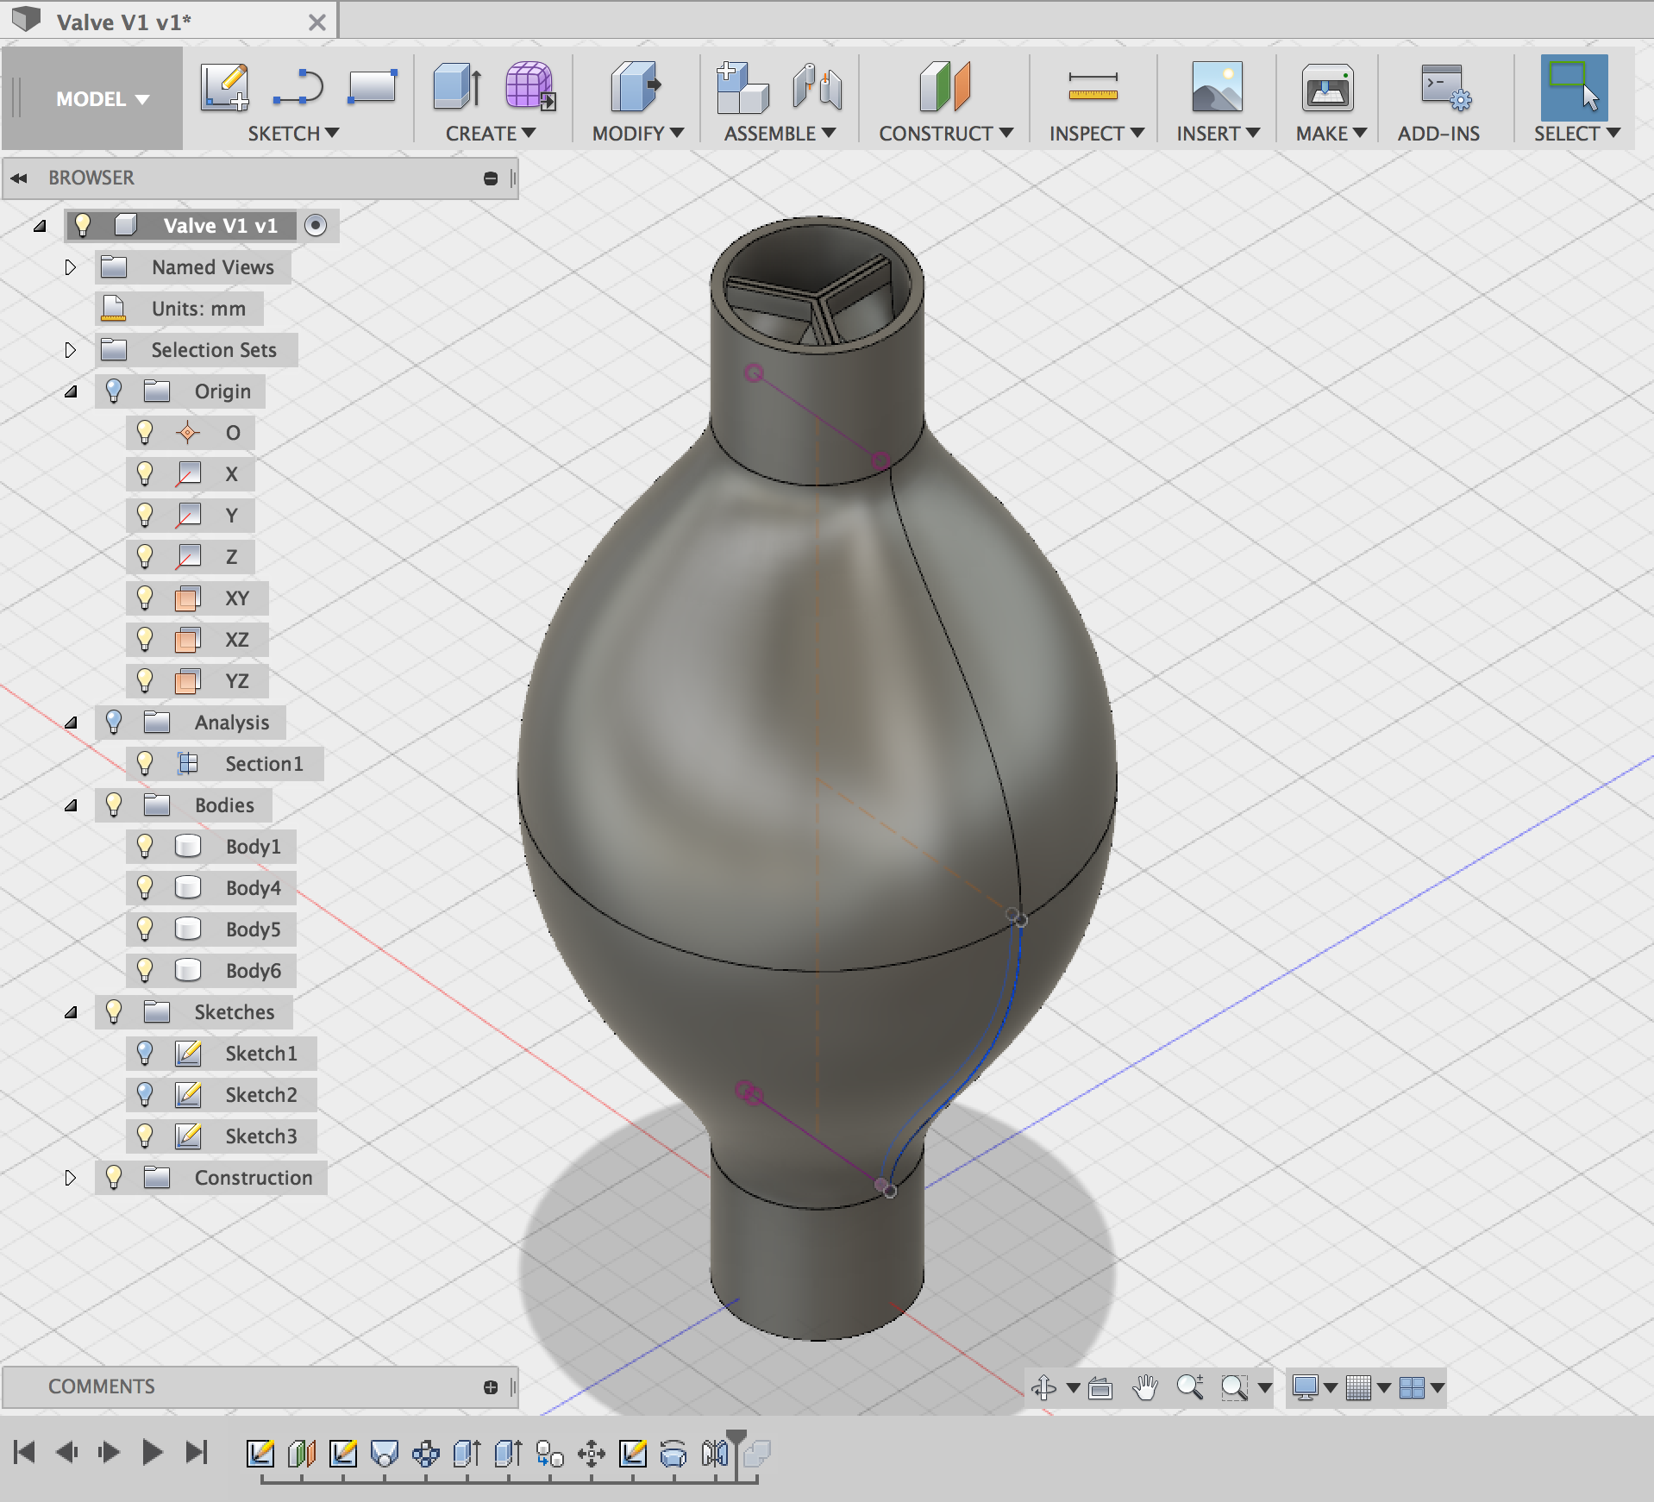Open the SKETCH menu

(293, 134)
